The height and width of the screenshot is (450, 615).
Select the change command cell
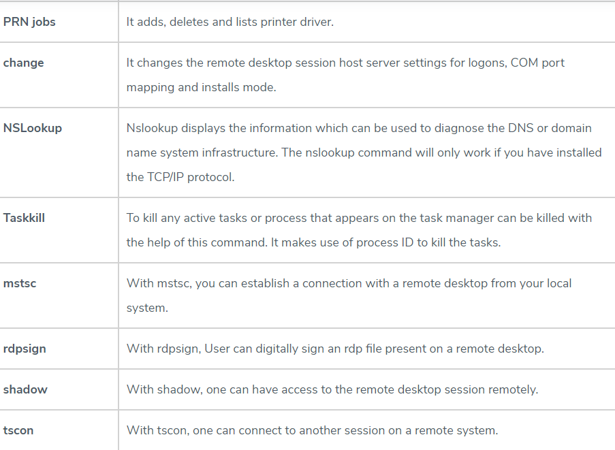click(x=24, y=63)
